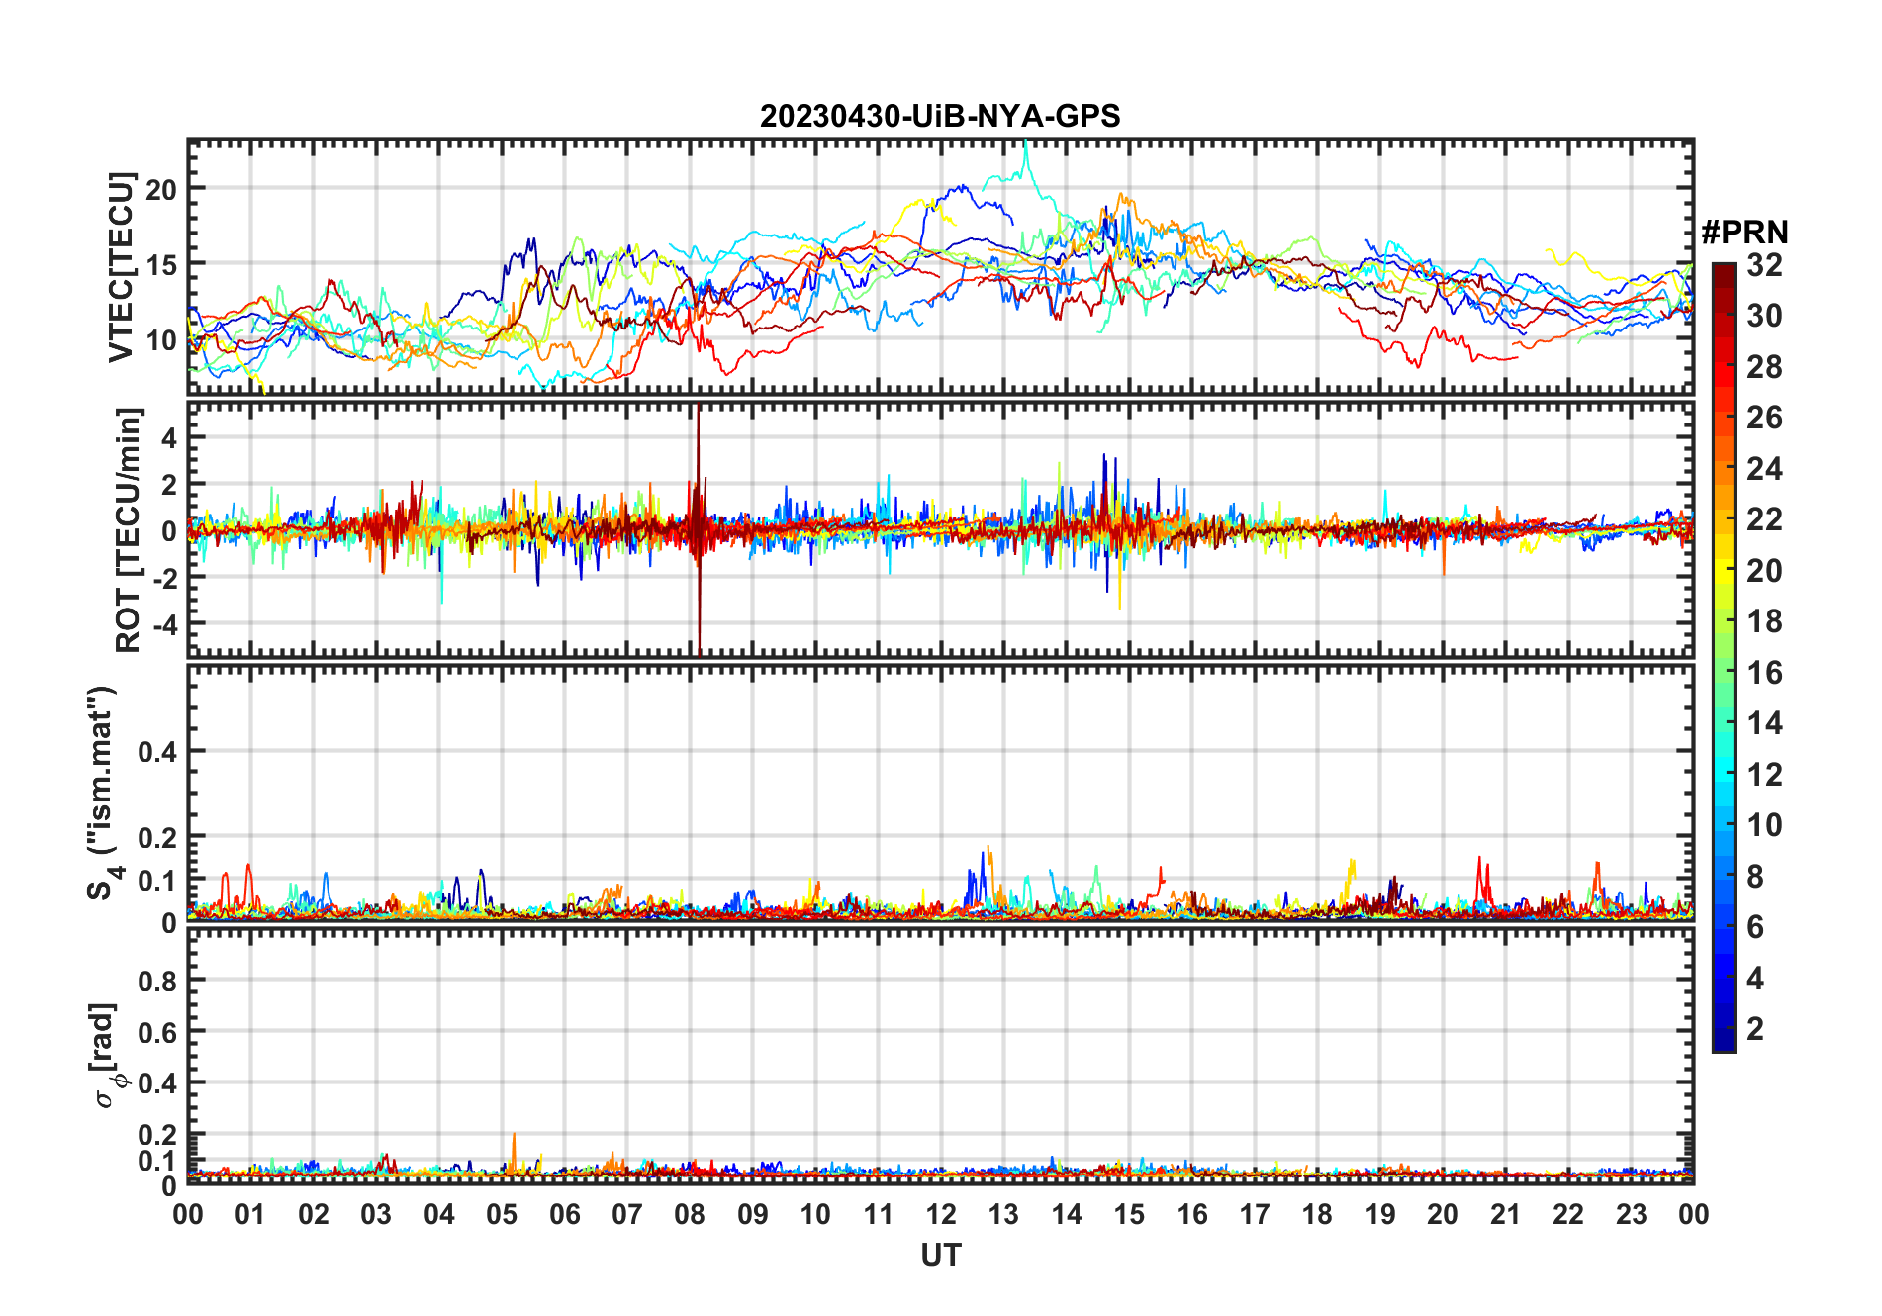Click x-axis tick label 04

click(x=439, y=1214)
